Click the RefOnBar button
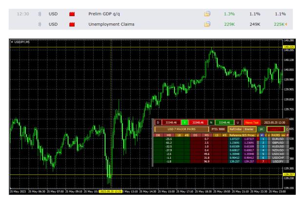Screen dimensions: 305x204 [x=236, y=129]
